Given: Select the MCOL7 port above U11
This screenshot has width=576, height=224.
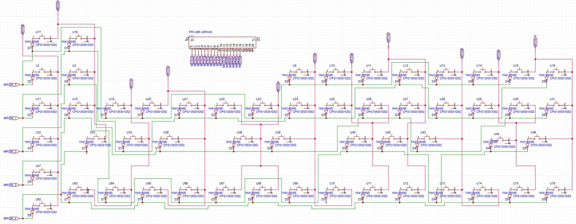Looking at the screenshot, I should [388, 37].
